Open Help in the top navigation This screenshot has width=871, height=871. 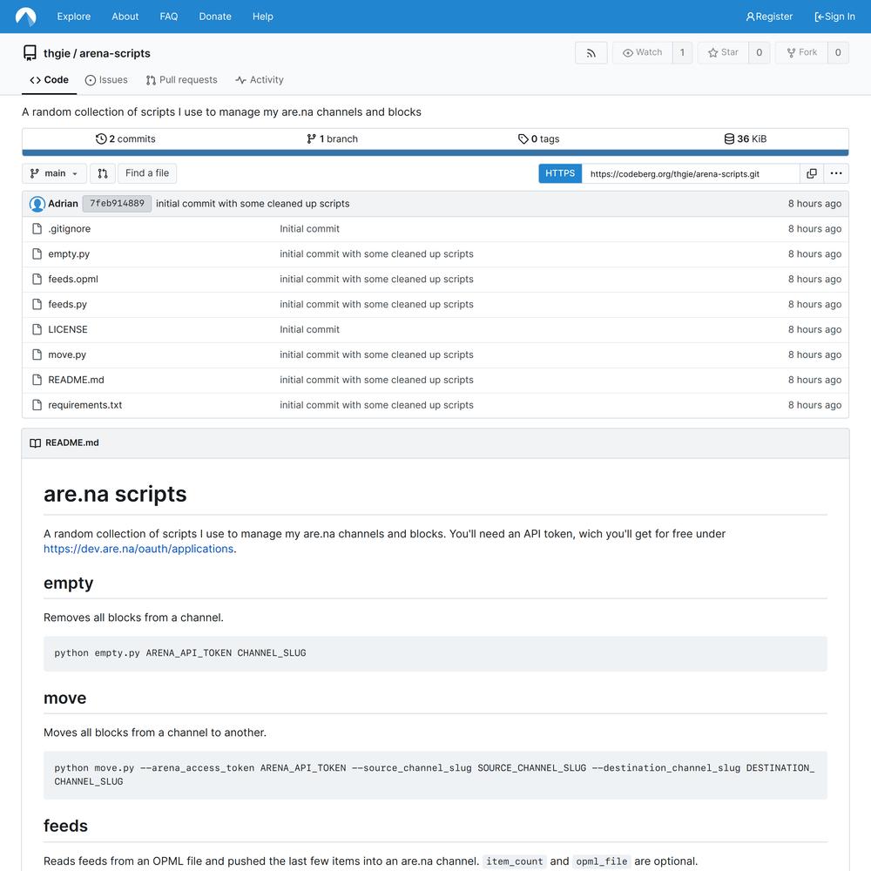point(263,17)
